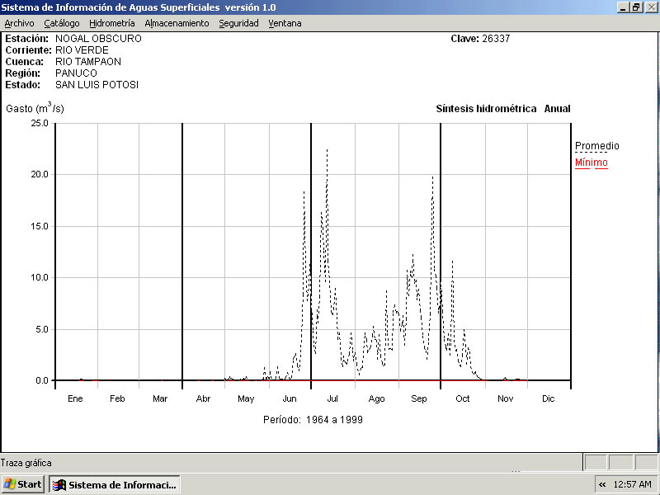The width and height of the screenshot is (660, 495).
Task: Click the highest July peak on graph
Action: [327, 150]
